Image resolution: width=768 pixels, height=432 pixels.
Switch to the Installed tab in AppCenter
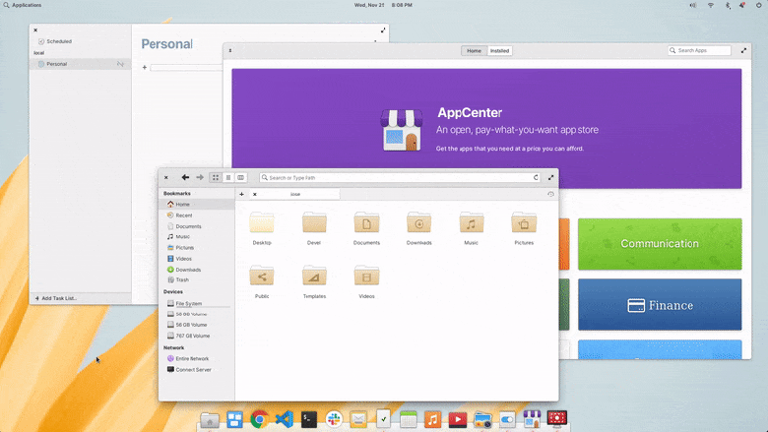[499, 51]
